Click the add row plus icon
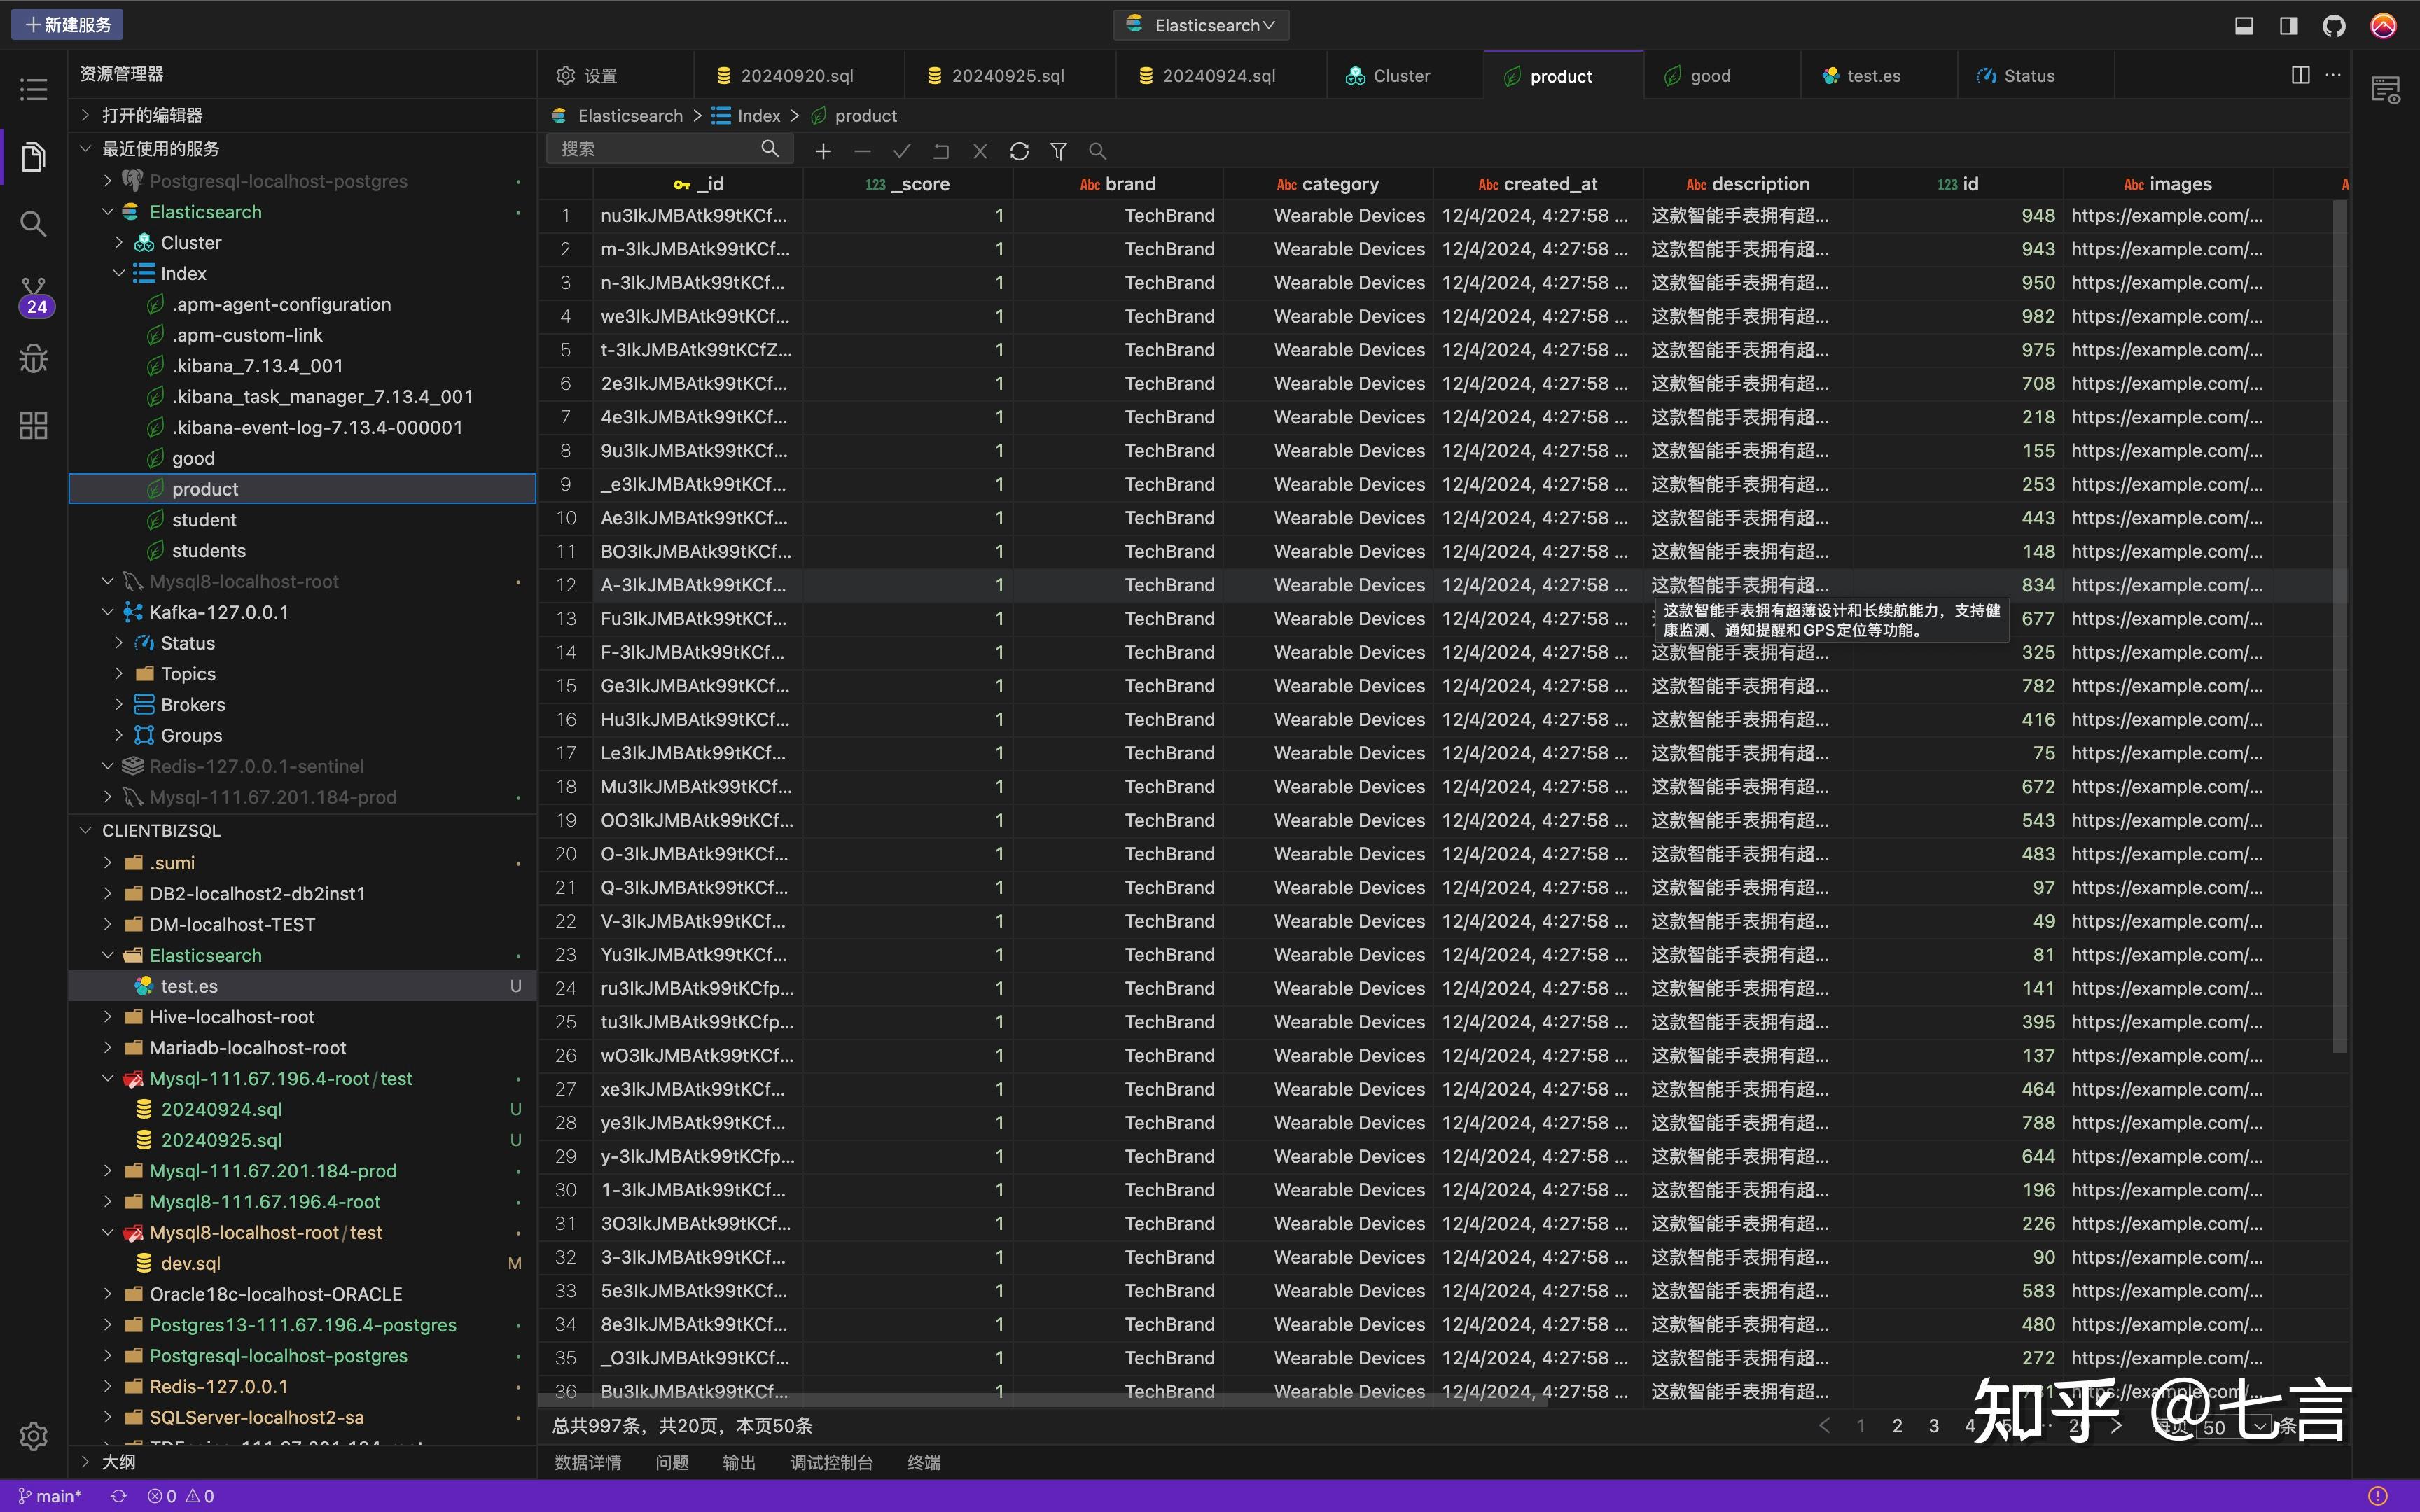The image size is (2420, 1512). 823,151
